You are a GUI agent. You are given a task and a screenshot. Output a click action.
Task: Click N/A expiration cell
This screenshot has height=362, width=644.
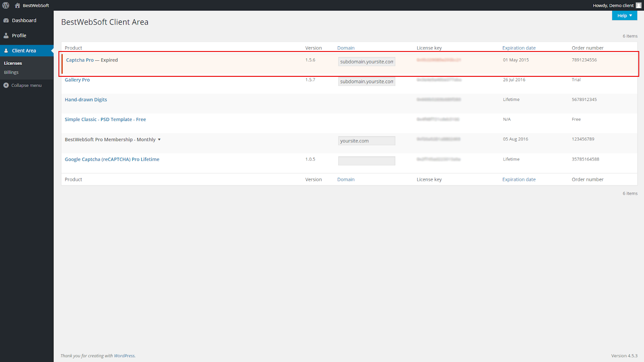click(x=507, y=119)
